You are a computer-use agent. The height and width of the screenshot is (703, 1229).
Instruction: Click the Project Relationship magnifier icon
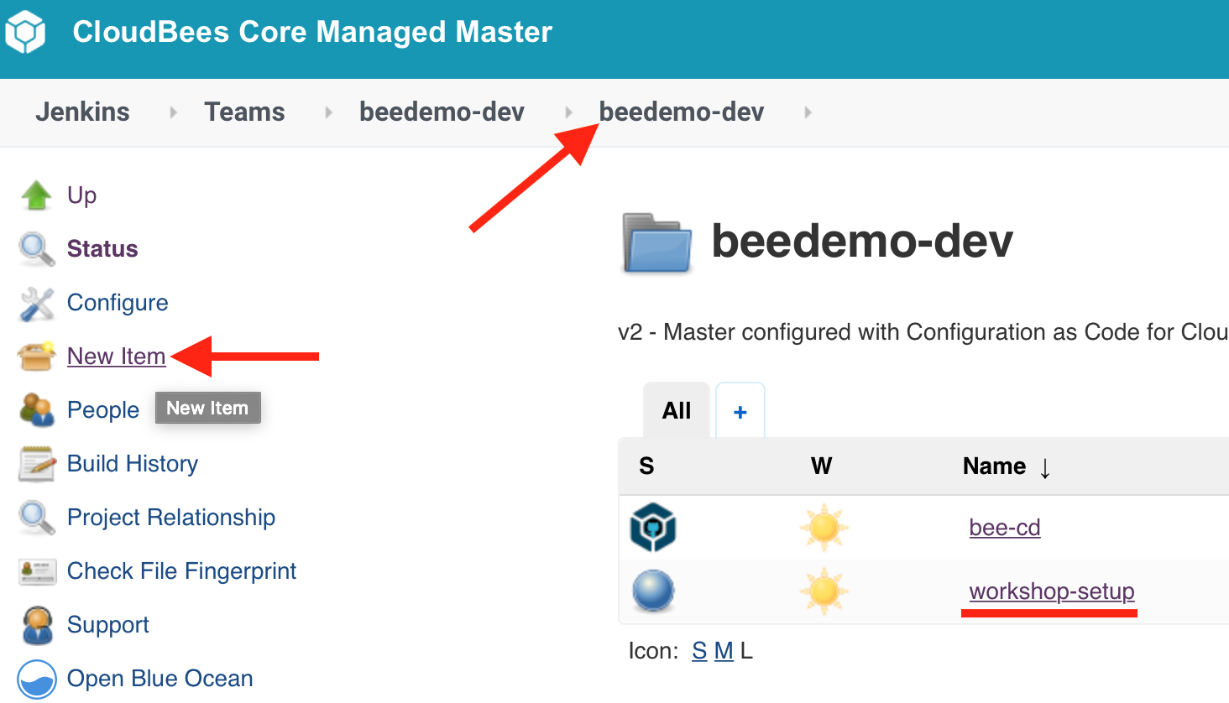(x=36, y=518)
